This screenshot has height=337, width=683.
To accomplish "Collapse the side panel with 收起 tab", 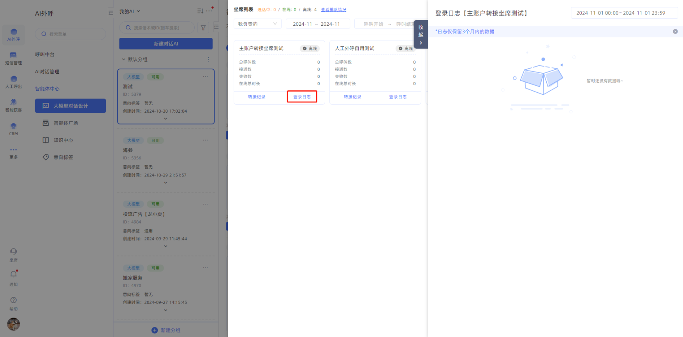I will coord(421,34).
